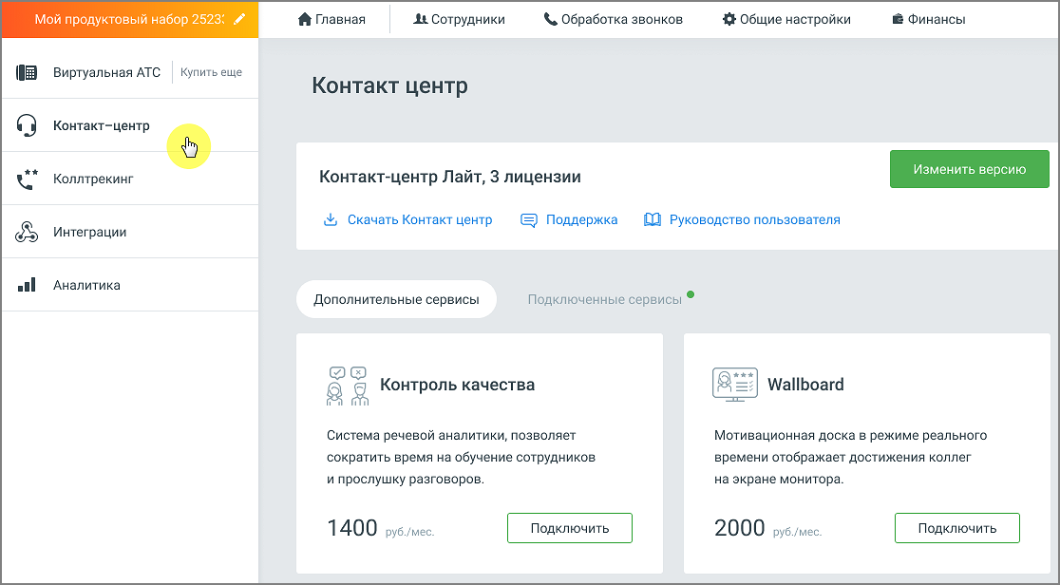Click the 2000 руб./мес. price
Image resolution: width=1060 pixels, height=585 pixels.
point(767,528)
